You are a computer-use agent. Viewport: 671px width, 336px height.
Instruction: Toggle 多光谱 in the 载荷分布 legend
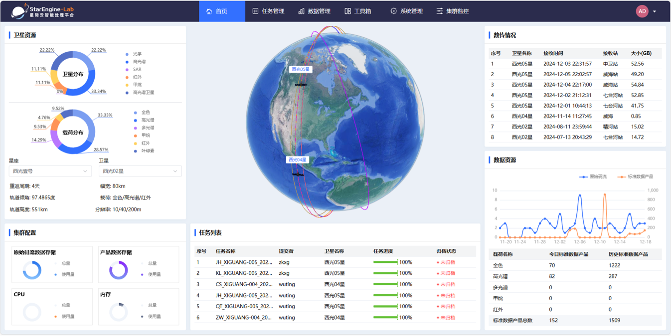144,128
